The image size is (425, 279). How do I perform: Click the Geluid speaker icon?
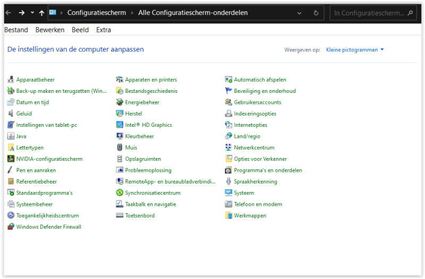[x=11, y=114]
